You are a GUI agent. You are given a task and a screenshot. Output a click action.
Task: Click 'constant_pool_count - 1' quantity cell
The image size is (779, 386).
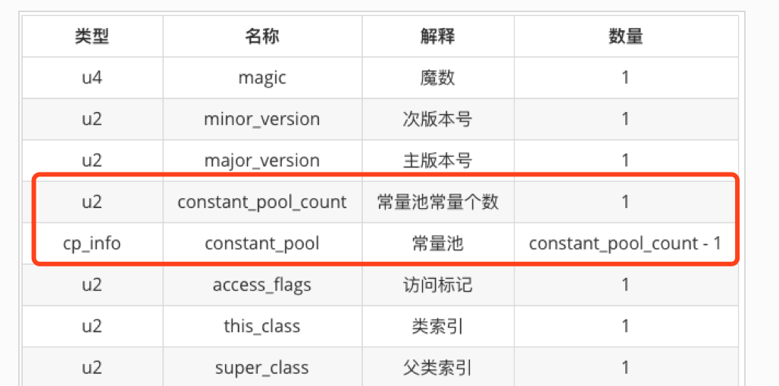coord(625,244)
